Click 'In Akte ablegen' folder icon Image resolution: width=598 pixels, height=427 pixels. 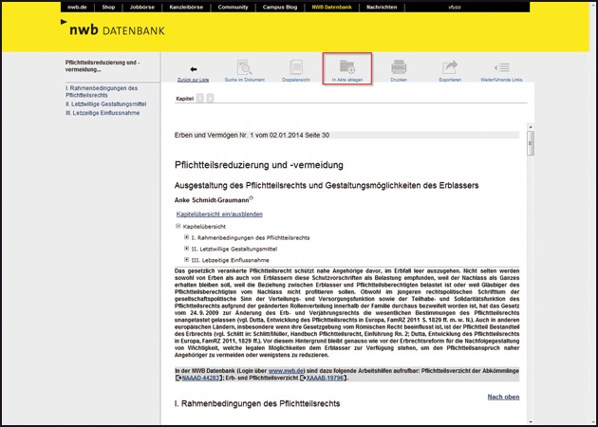point(346,68)
